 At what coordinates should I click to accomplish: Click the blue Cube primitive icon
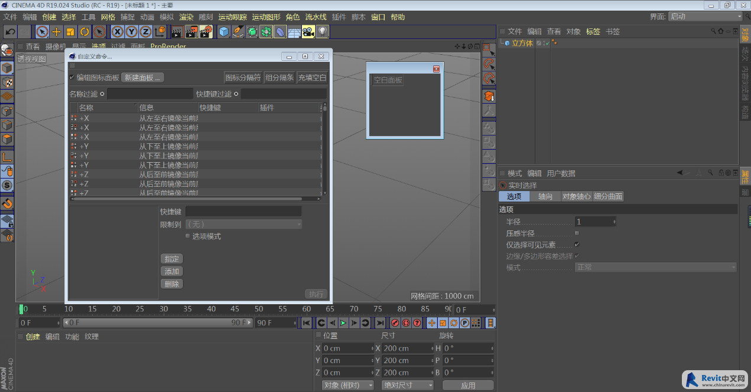[224, 31]
